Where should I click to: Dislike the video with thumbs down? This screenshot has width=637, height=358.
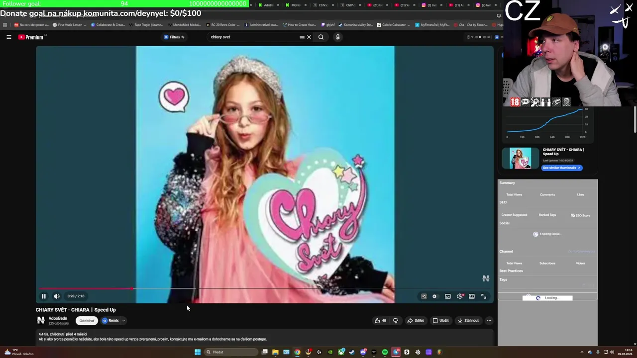coord(396,321)
